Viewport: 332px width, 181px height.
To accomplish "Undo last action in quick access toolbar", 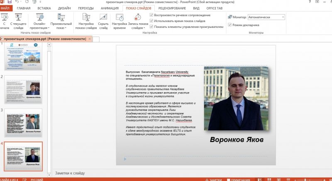I will (17, 2).
